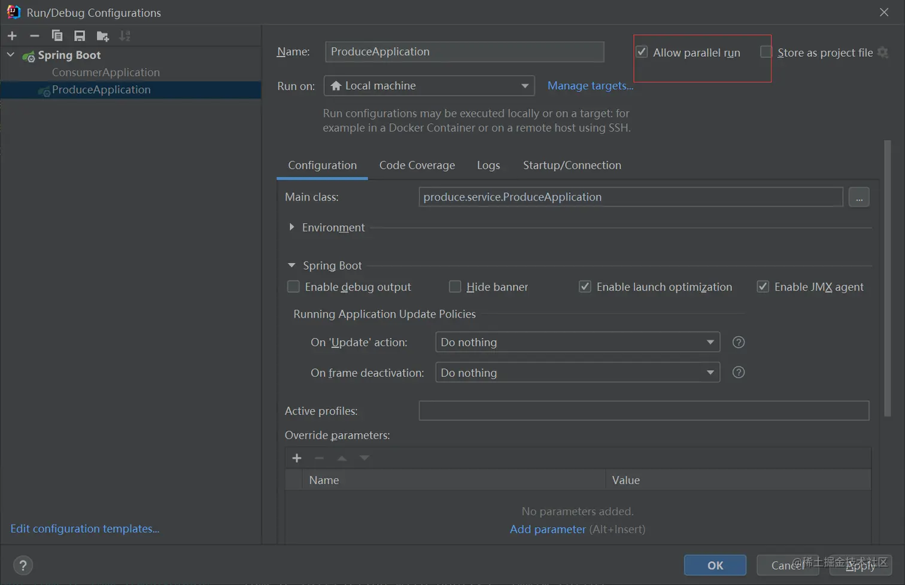Add a new run configuration
Screen dimensions: 905x585
click(12, 35)
